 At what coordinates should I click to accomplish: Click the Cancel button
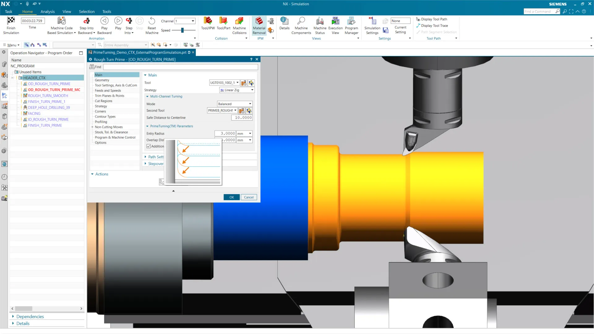(249, 197)
